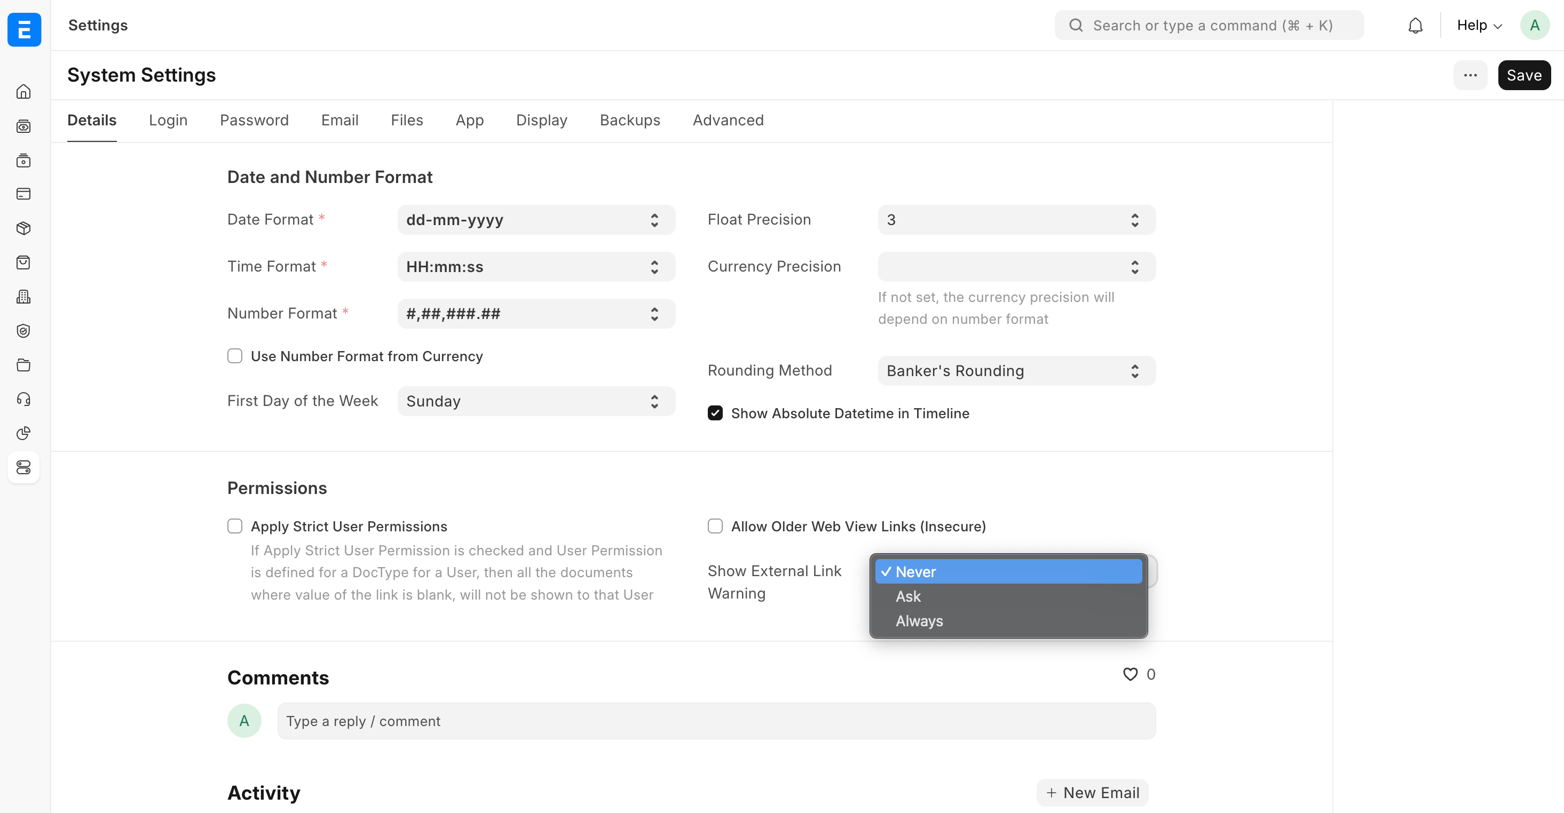Expand the Rounding Method dropdown
The height and width of the screenshot is (813, 1564).
tap(1016, 371)
